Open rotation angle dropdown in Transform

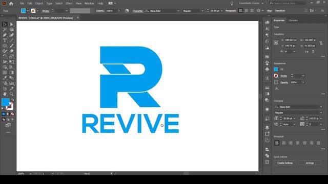point(295,52)
